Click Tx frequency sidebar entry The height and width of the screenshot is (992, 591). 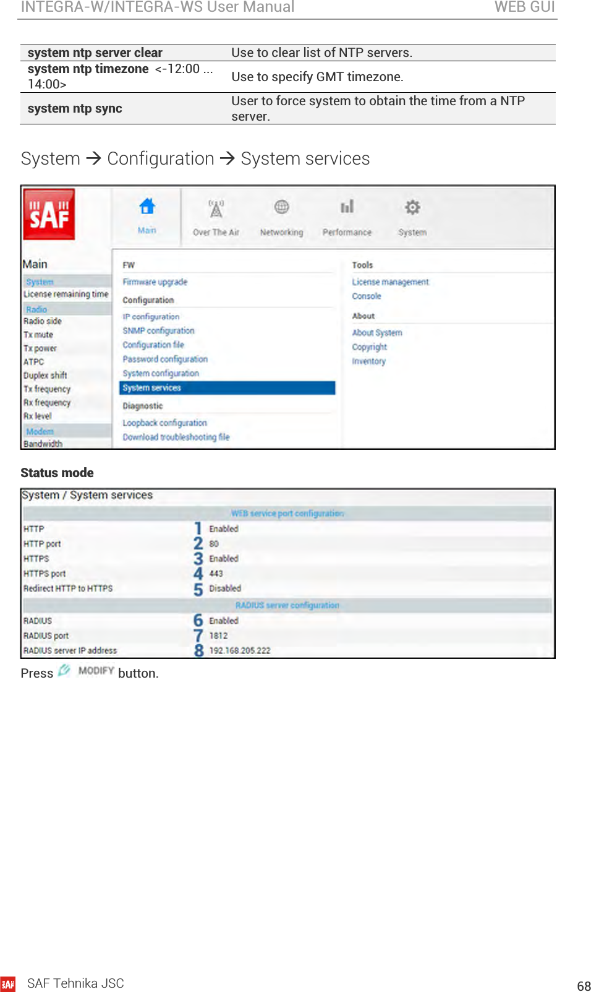[x=47, y=389]
